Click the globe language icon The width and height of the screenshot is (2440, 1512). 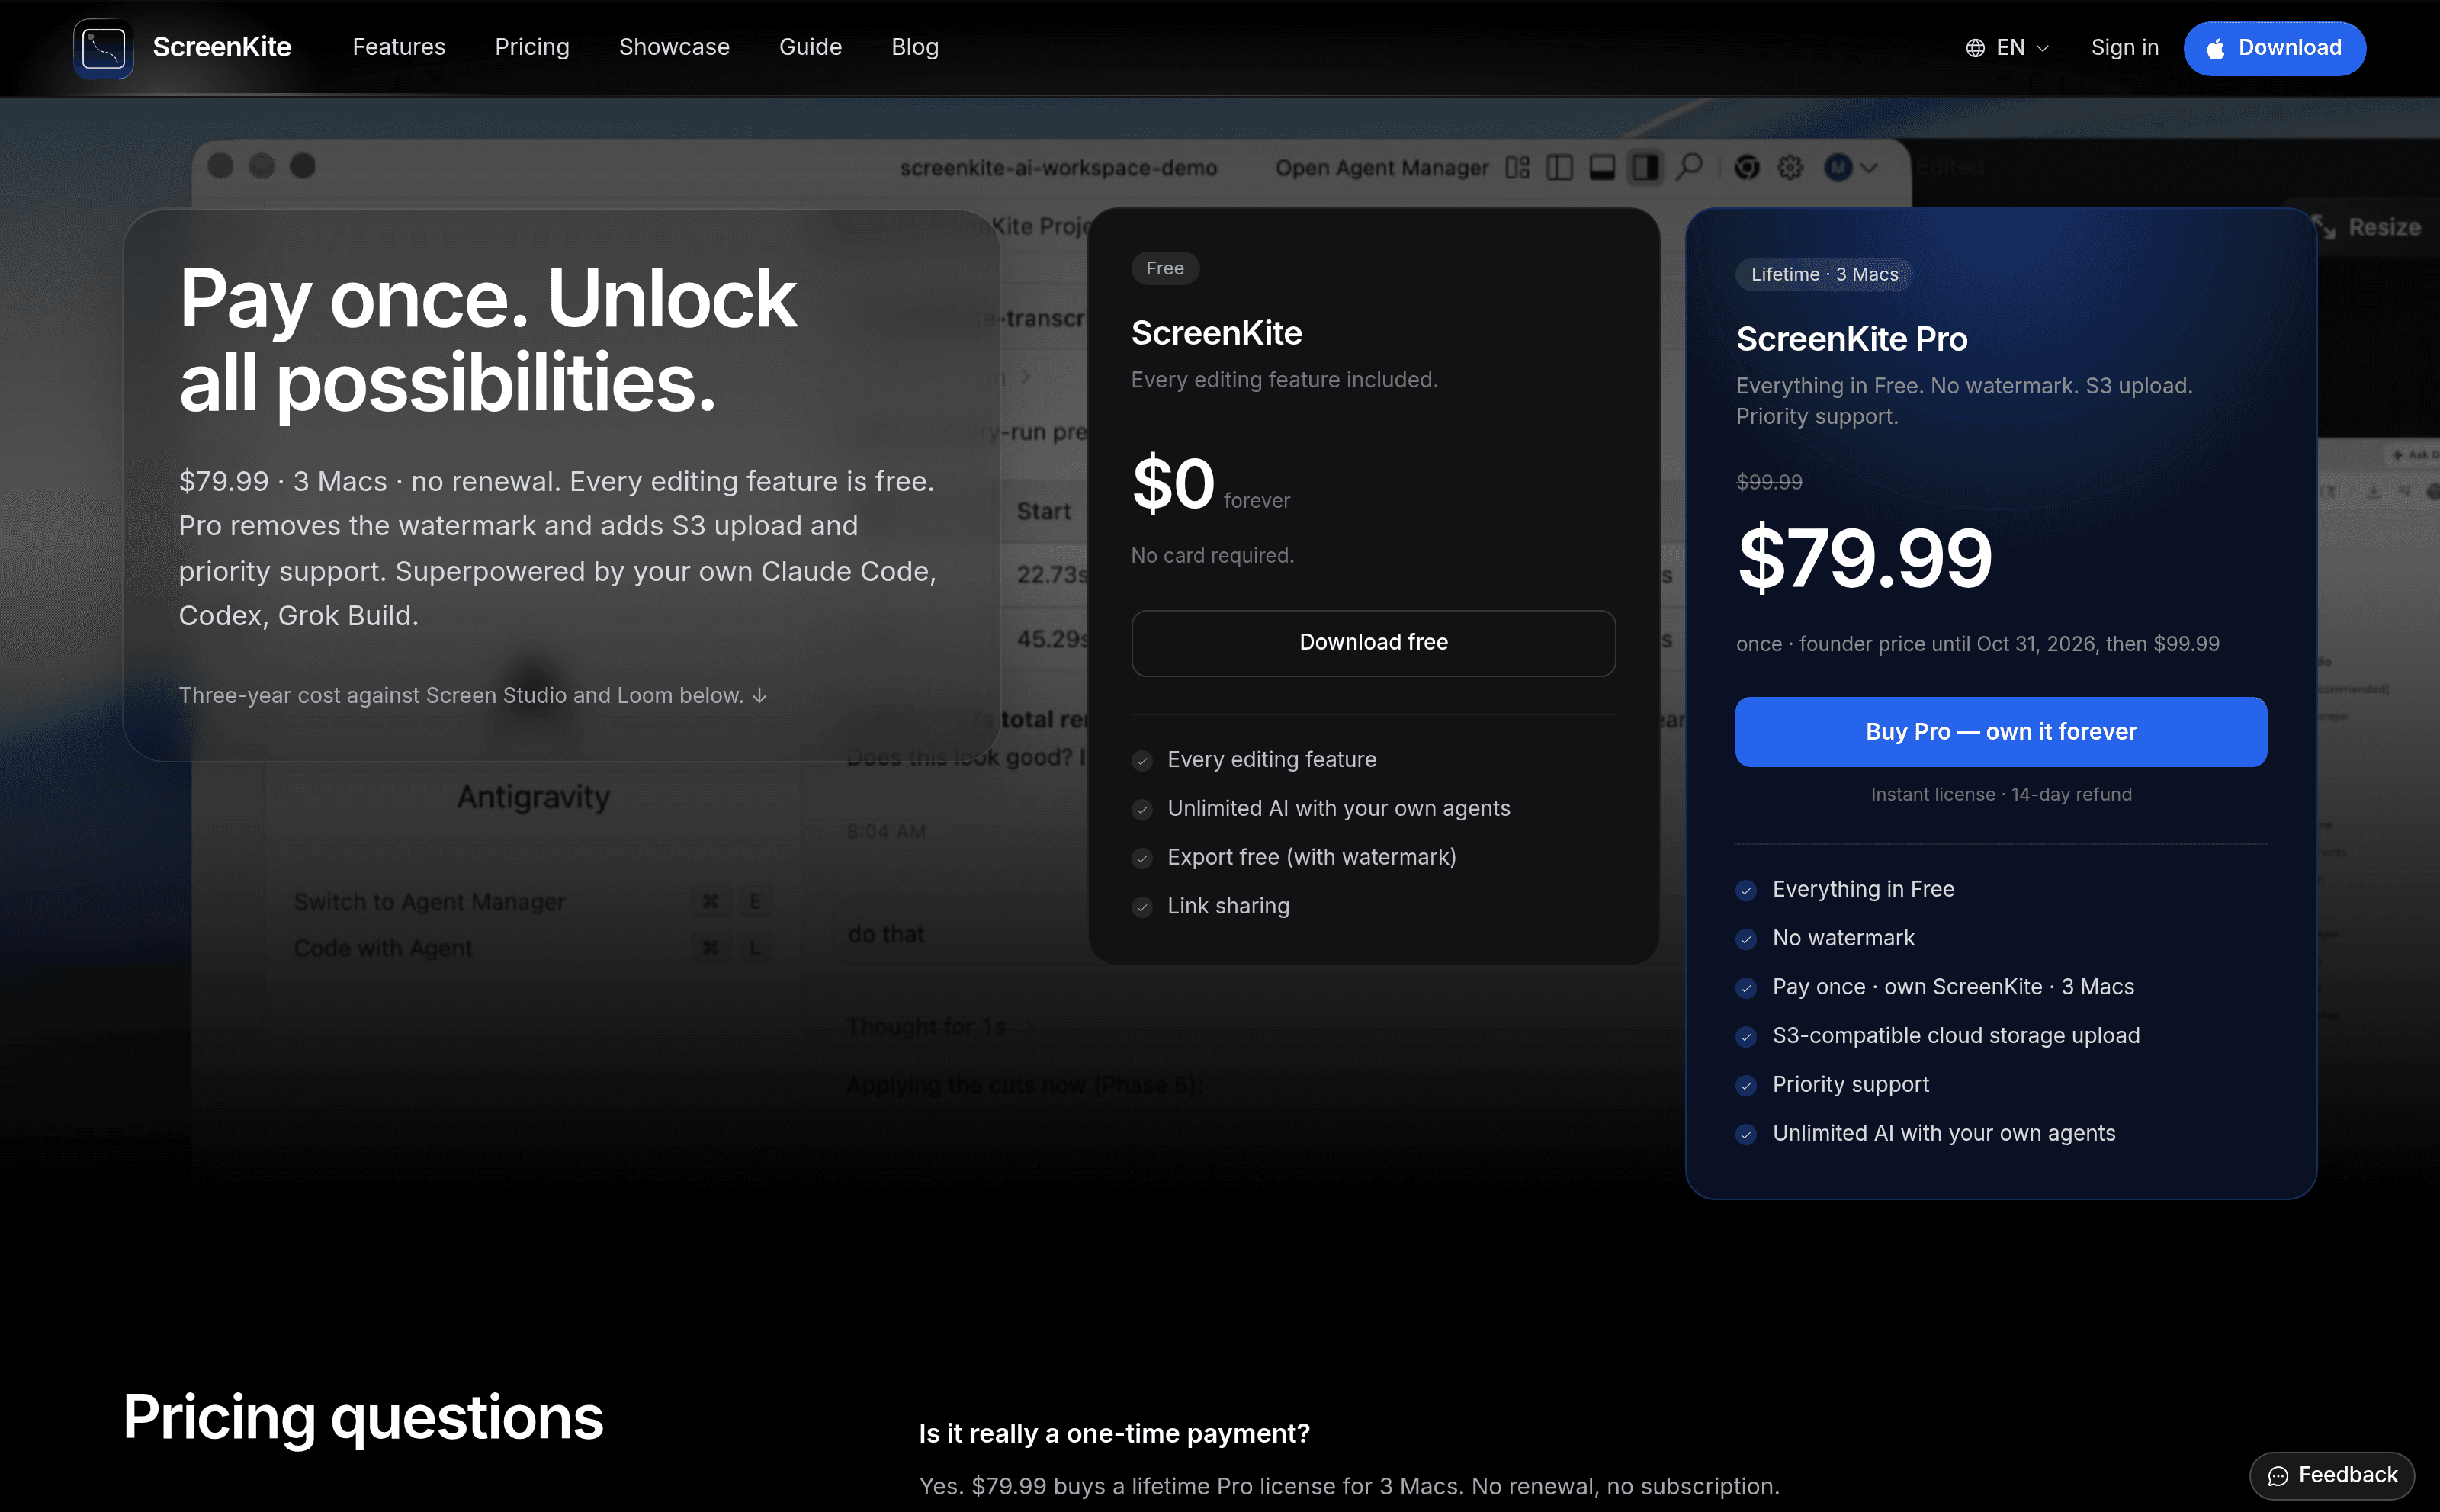[1975, 48]
